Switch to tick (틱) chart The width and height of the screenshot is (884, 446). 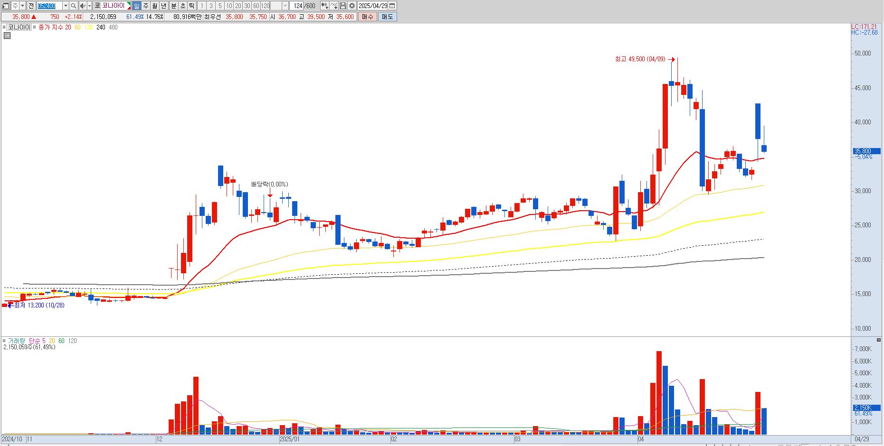(192, 6)
